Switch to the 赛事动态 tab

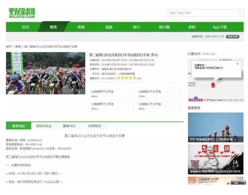(x=69, y=126)
